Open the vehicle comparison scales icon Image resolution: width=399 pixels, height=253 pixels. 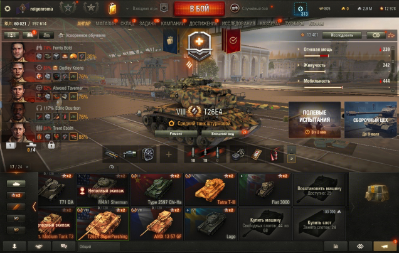391,35
